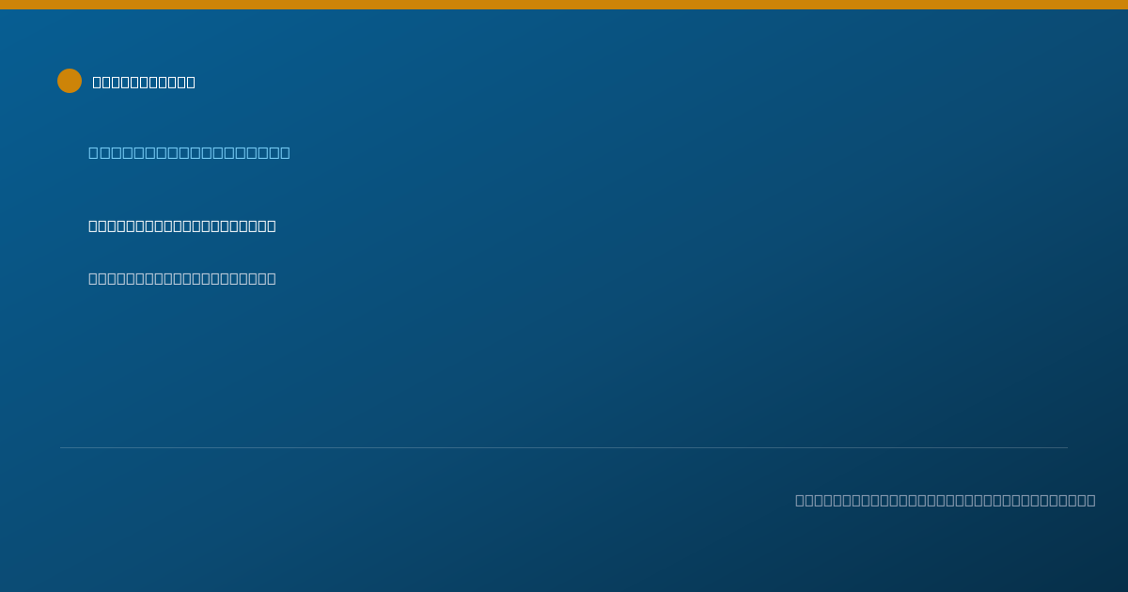This screenshot has width=1128, height=592.
Task: Click last character of the footer text
Action: click(x=1091, y=500)
